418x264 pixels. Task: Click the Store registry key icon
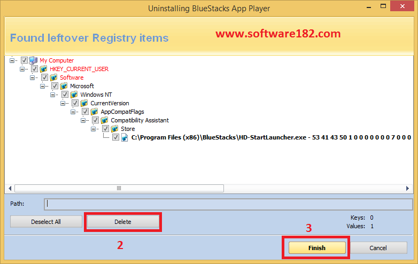(114, 129)
